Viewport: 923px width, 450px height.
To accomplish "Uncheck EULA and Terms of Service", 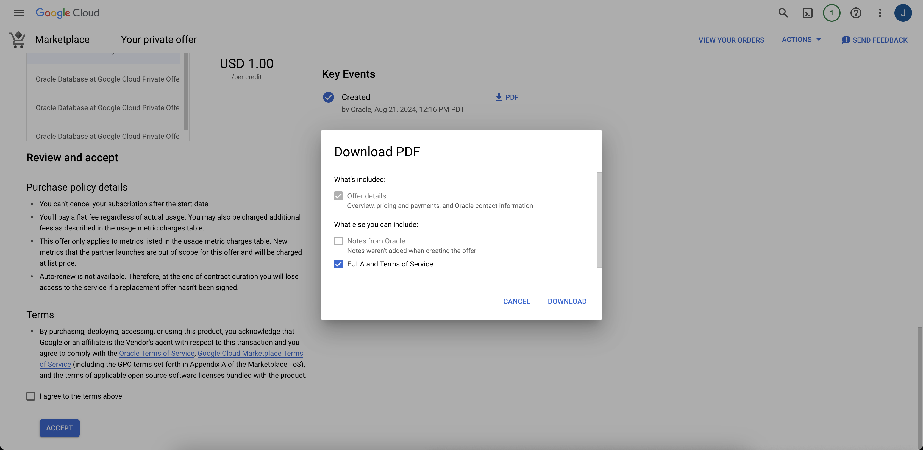I will tap(338, 264).
